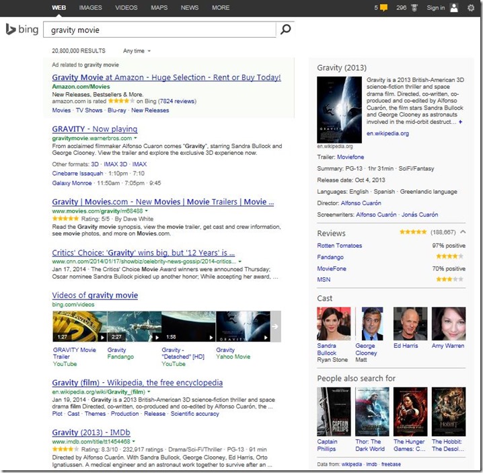
Task: Click the user profile icon
Action: [x=454, y=7]
